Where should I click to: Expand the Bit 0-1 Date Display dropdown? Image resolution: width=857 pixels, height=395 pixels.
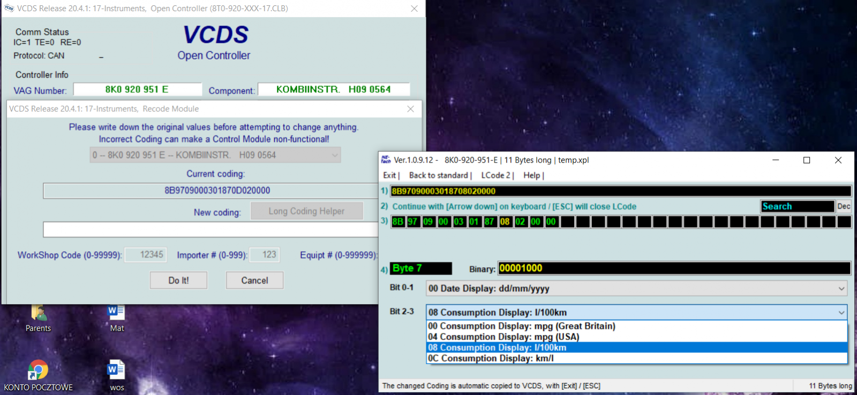point(841,289)
